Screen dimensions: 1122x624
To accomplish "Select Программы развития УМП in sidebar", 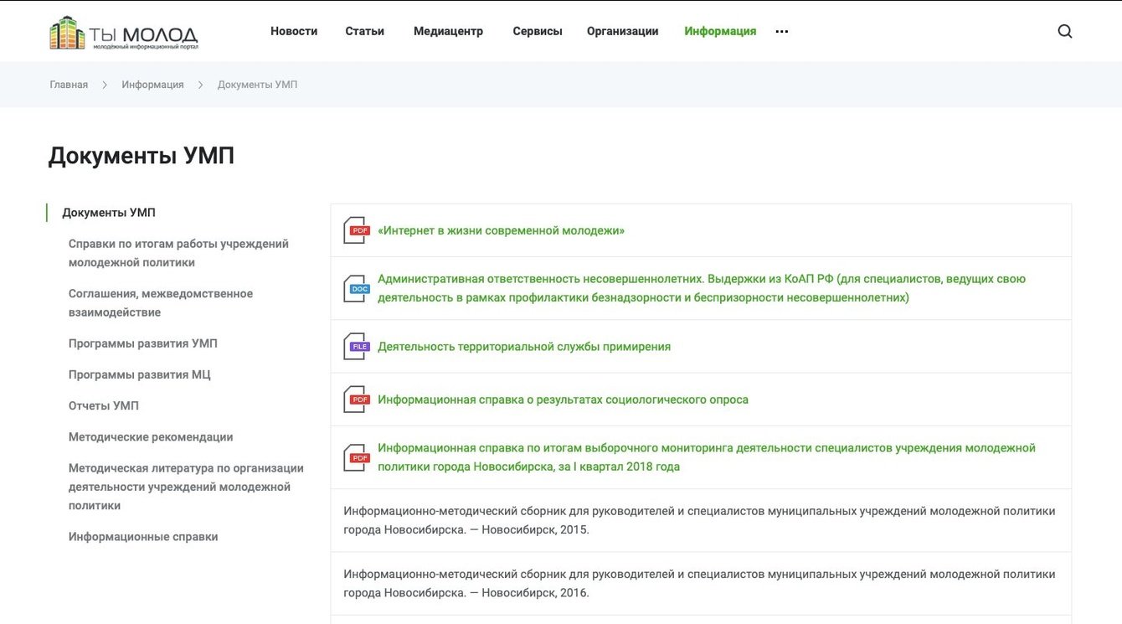I will pyautogui.click(x=143, y=343).
